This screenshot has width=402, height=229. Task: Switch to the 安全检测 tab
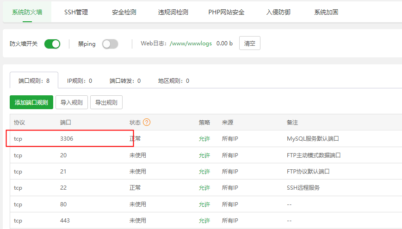click(x=124, y=12)
